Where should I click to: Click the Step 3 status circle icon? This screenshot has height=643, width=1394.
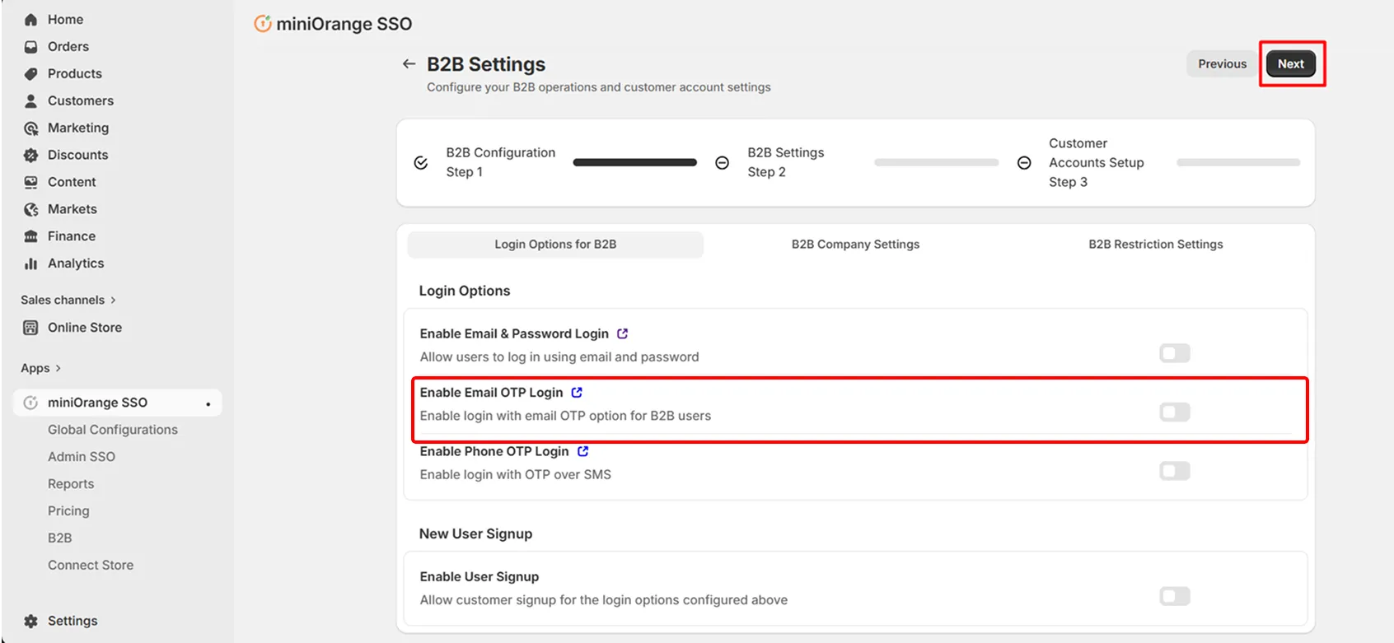click(1024, 163)
